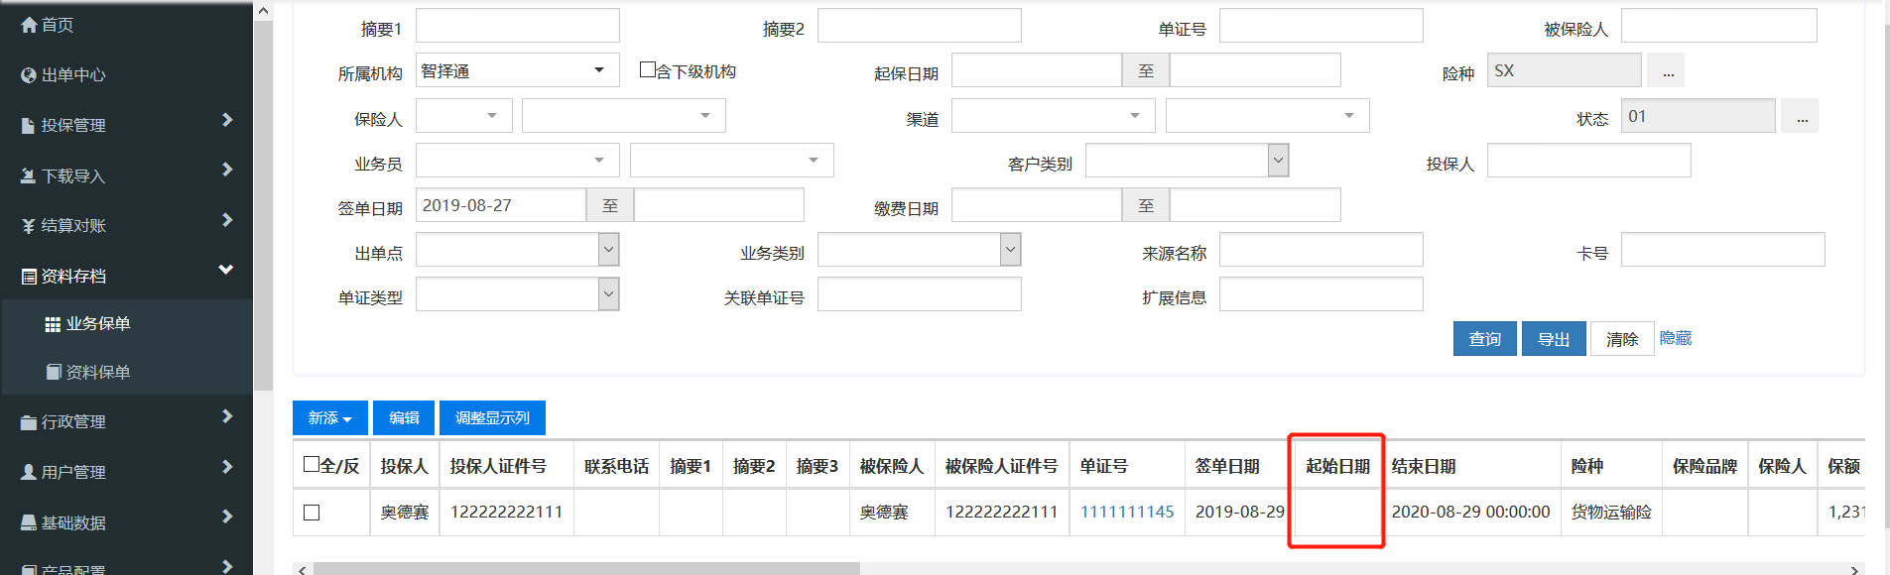The image size is (1890, 575).
Task: Click the yen icon beside 结算对账
Action: (29, 226)
